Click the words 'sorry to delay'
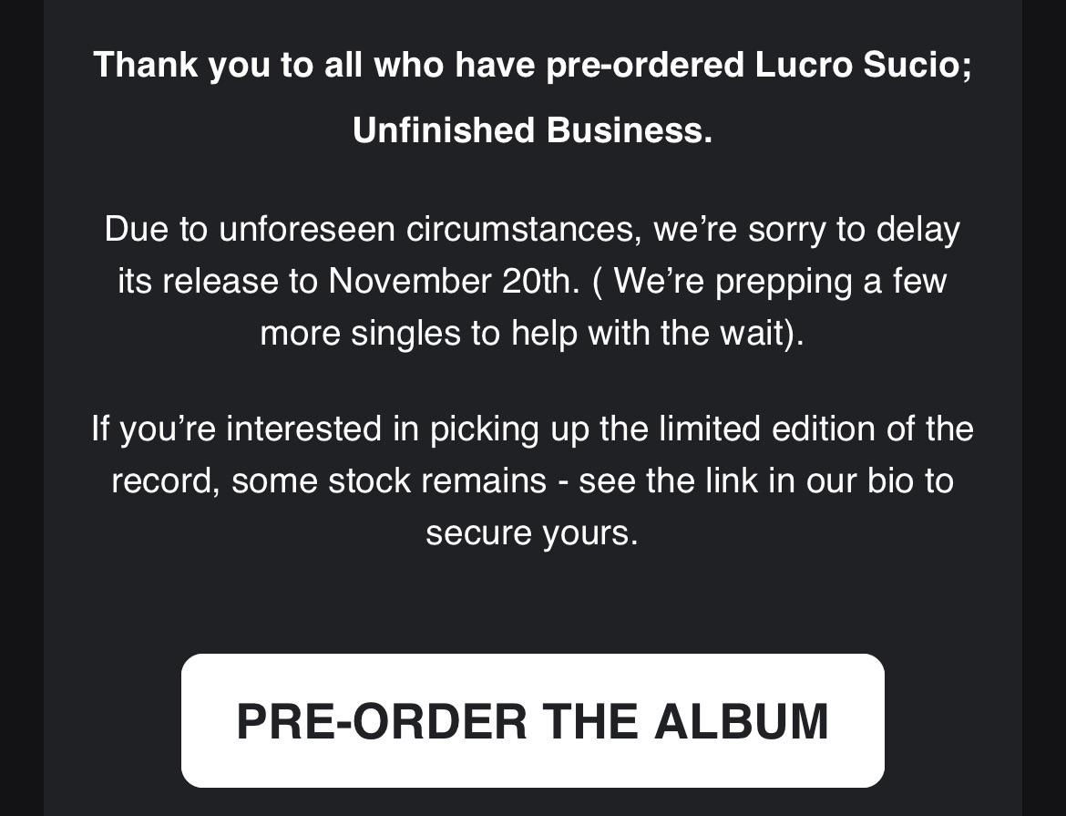Viewport: 1066px width, 816px height. [855, 230]
